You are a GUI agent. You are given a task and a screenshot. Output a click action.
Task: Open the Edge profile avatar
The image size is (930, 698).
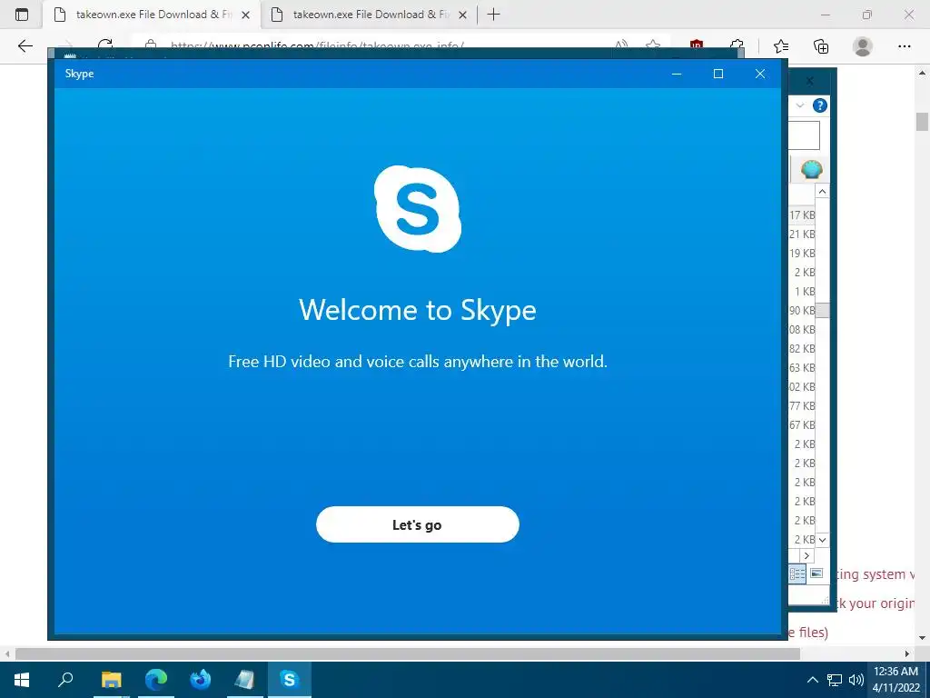(x=863, y=45)
